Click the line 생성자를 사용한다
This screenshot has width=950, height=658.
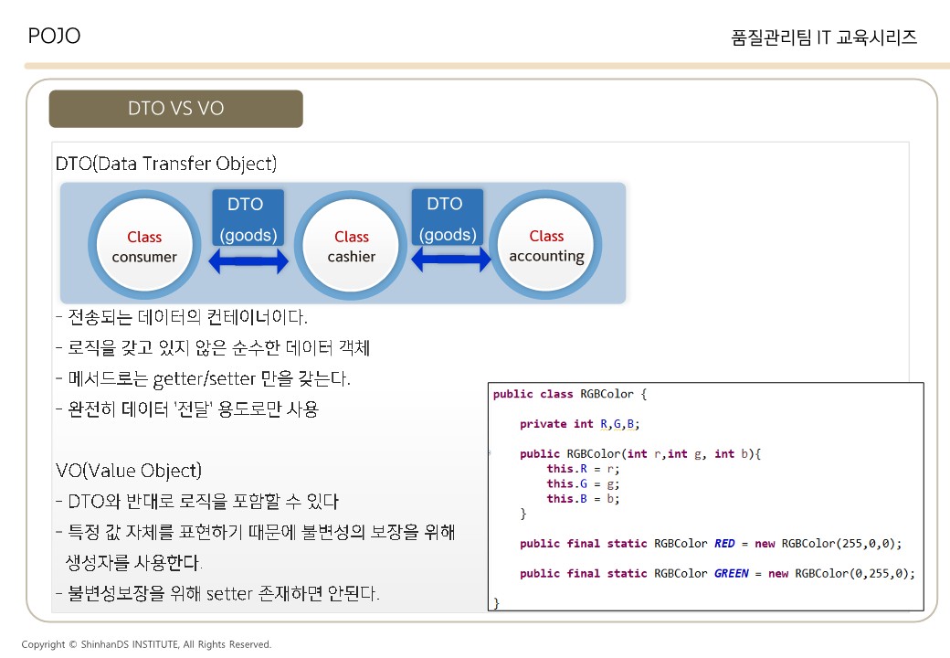click(133, 563)
